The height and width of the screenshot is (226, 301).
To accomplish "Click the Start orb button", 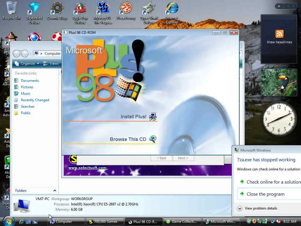I will [x=8, y=221].
